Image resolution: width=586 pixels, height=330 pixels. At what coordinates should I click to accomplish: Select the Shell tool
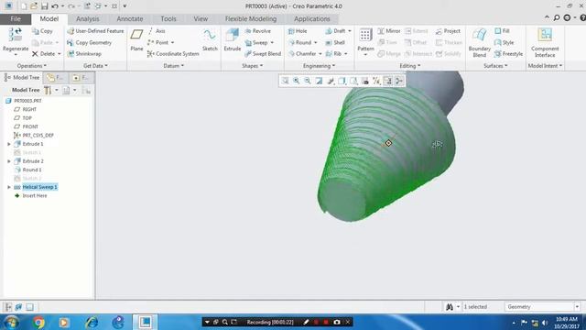[x=335, y=43]
